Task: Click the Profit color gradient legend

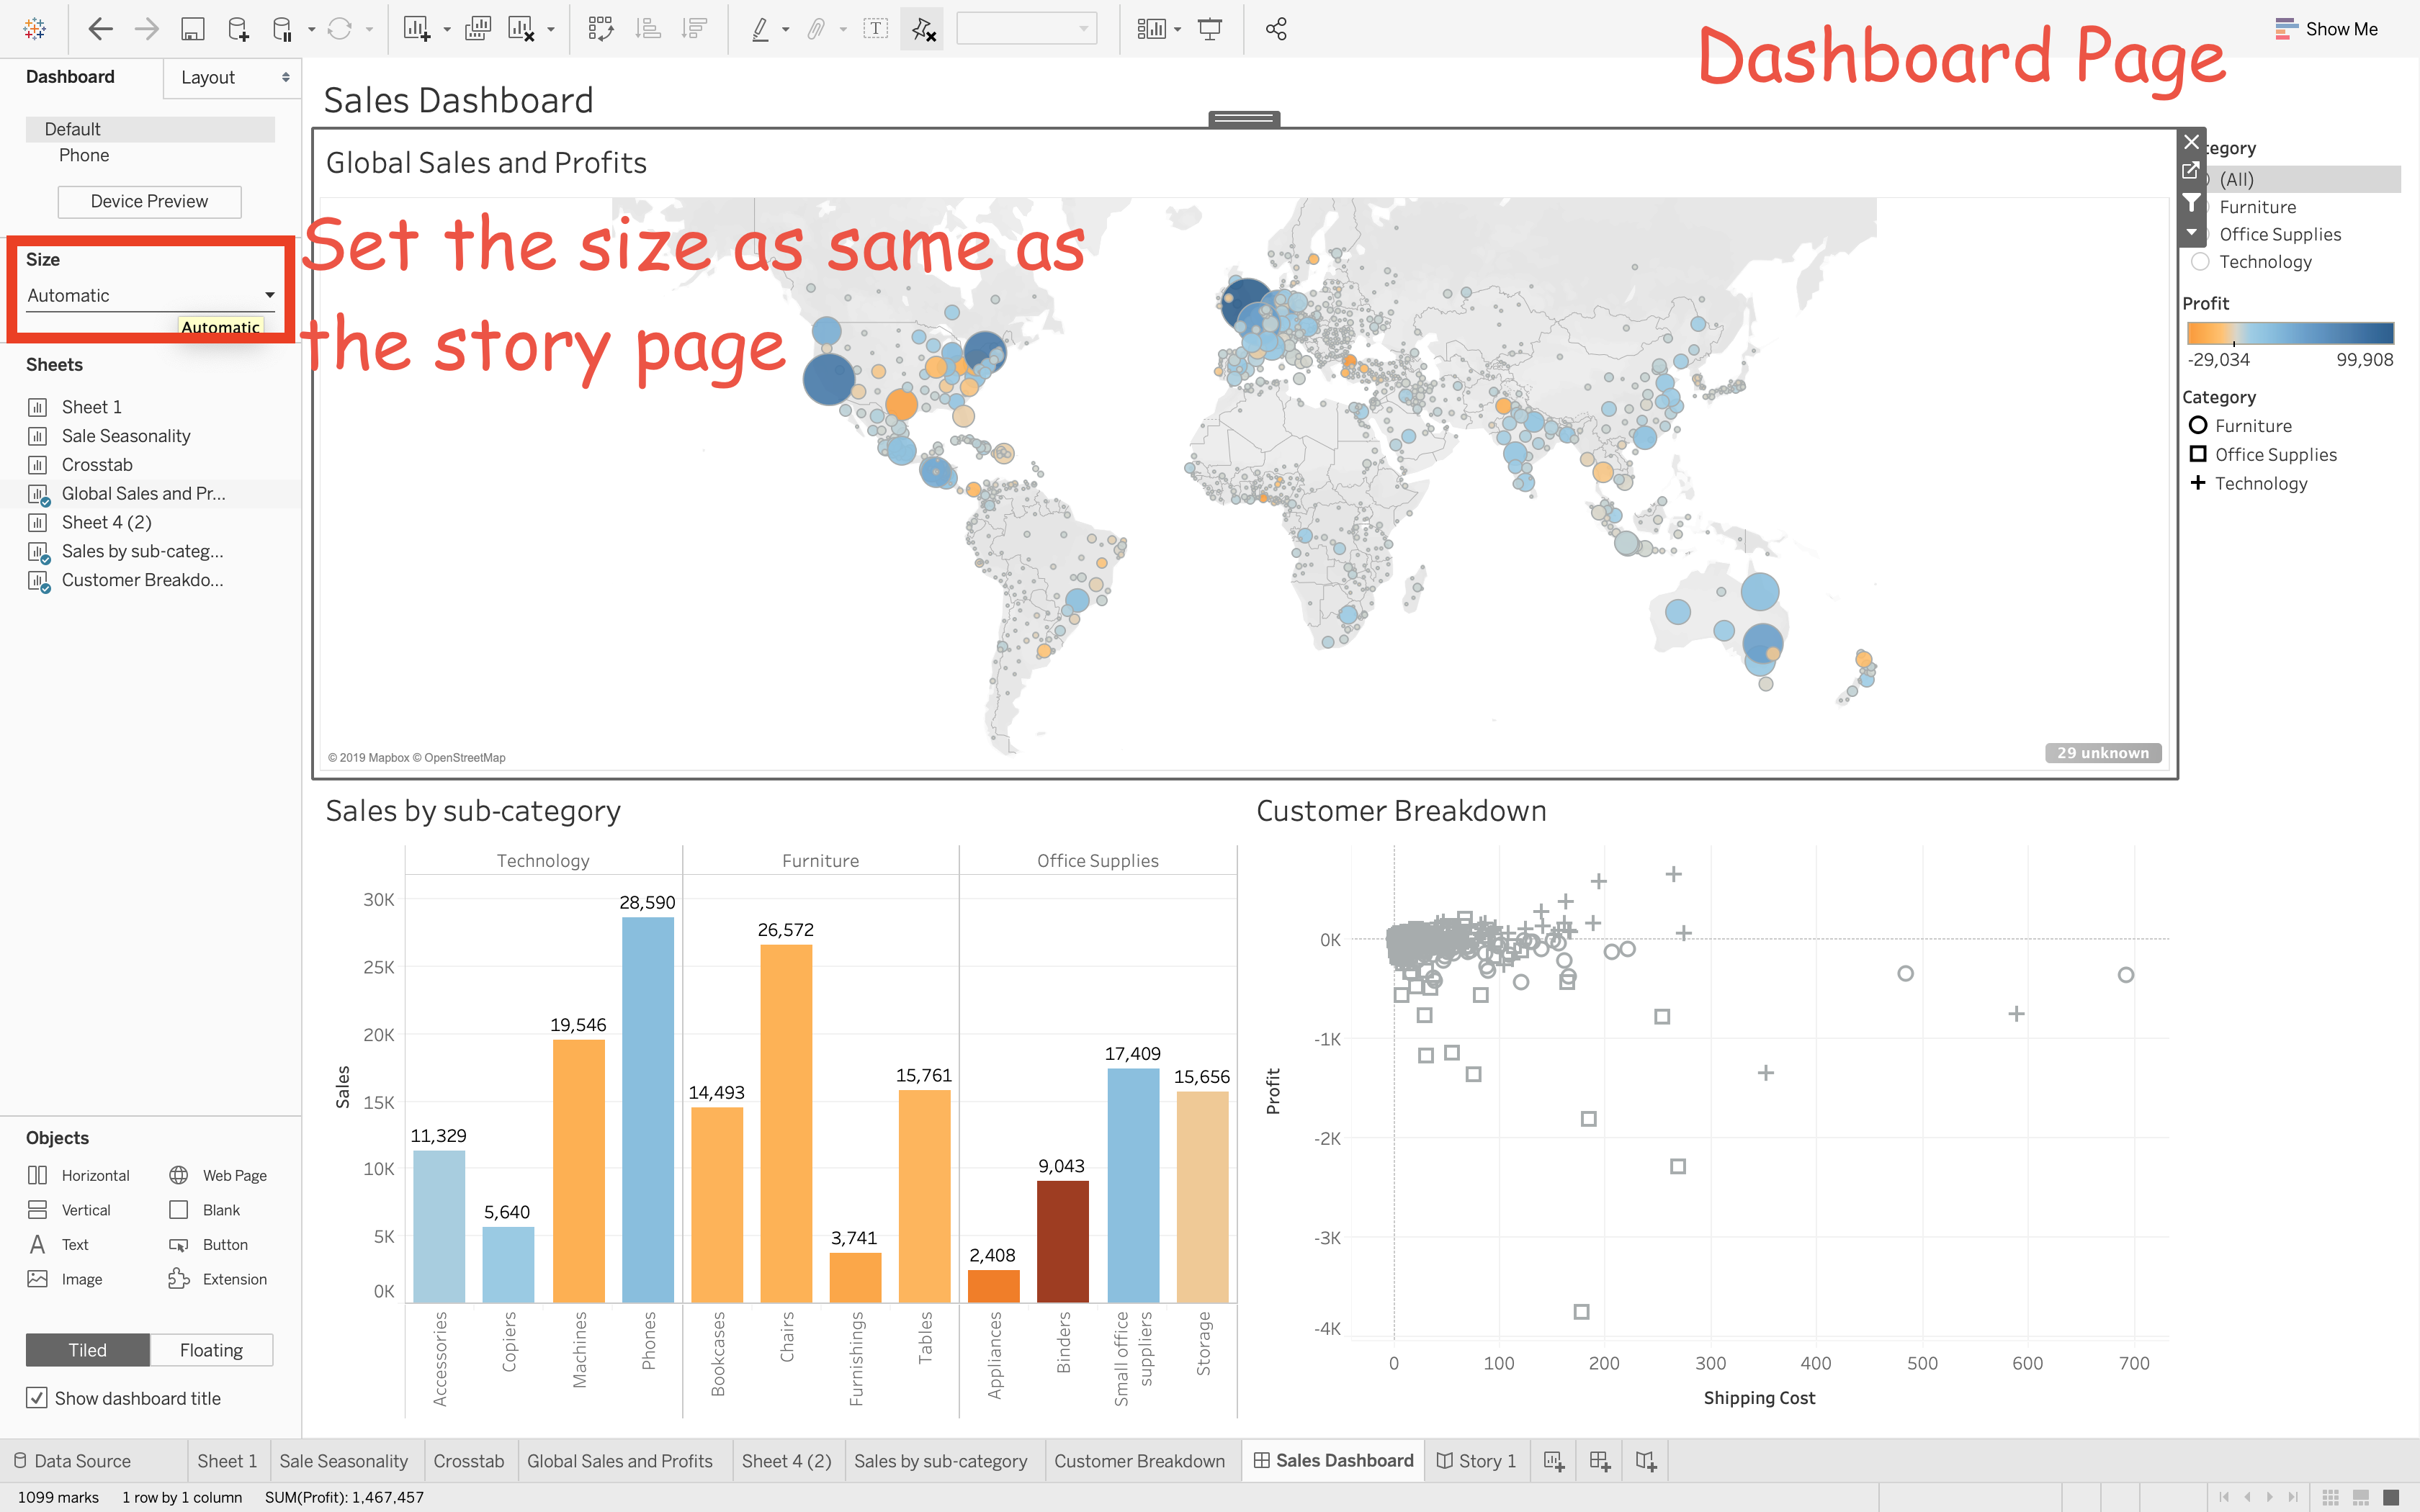Action: pos(2290,333)
